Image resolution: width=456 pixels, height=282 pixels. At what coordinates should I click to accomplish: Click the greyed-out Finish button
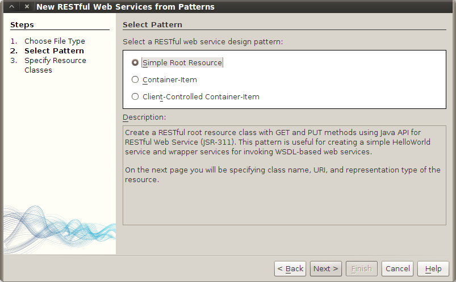tap(361, 269)
